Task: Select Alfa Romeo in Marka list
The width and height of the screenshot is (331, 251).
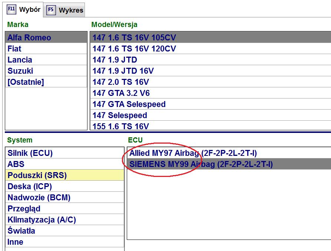Action: pos(46,37)
